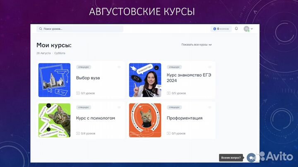The height and width of the screenshot is (167, 298).
Task: Click спецкурс tag on Курс с психологом
Action: point(84,107)
